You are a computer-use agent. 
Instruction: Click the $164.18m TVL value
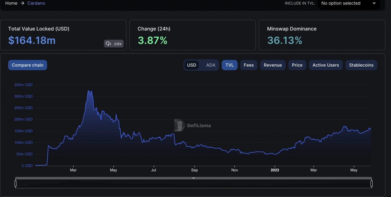tap(32, 40)
